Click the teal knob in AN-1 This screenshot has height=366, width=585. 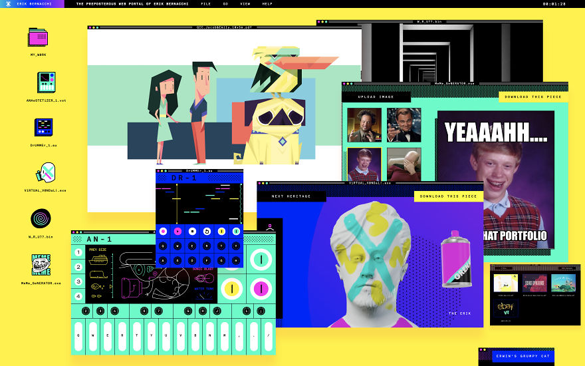261,259
